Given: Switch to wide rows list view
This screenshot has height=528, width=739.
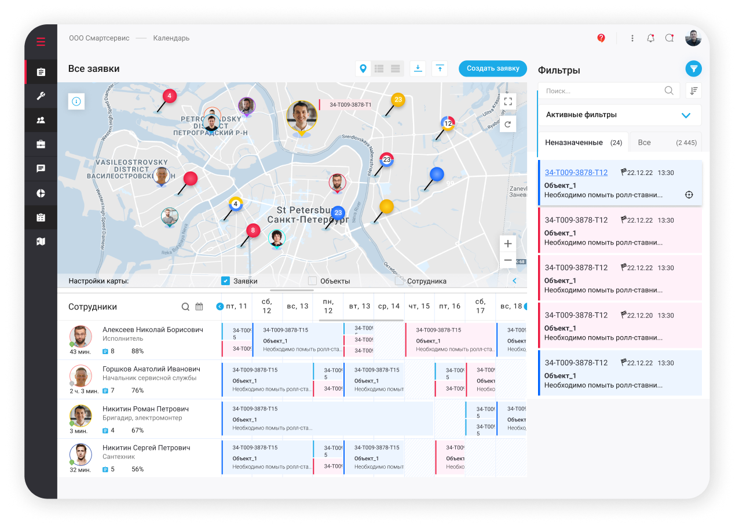Looking at the screenshot, I should click(396, 68).
